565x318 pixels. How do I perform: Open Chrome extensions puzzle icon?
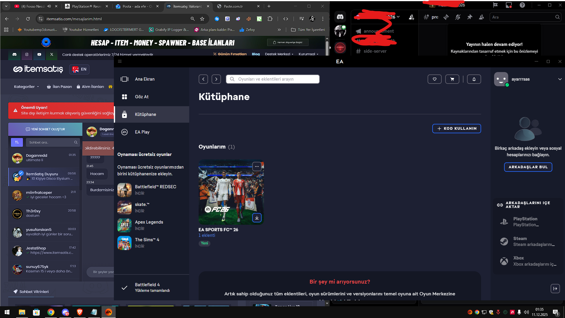pos(270,19)
